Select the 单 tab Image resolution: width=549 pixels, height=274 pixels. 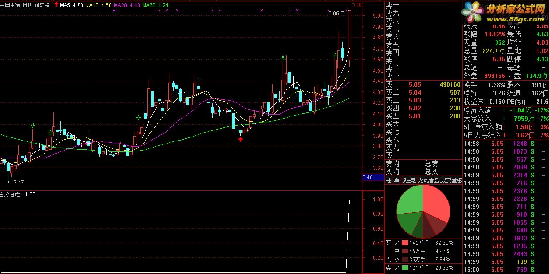[x=397, y=180]
